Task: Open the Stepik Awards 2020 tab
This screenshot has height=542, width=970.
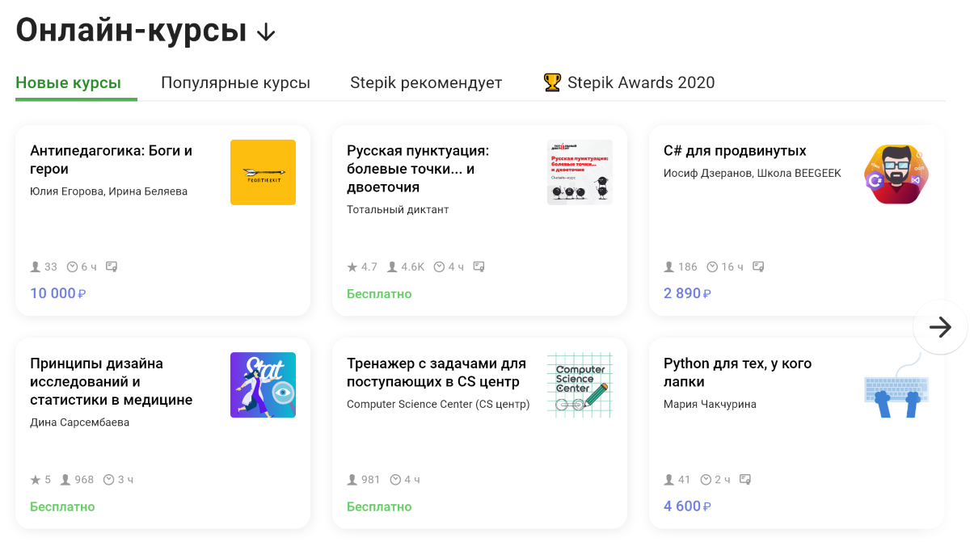Action: click(x=641, y=82)
